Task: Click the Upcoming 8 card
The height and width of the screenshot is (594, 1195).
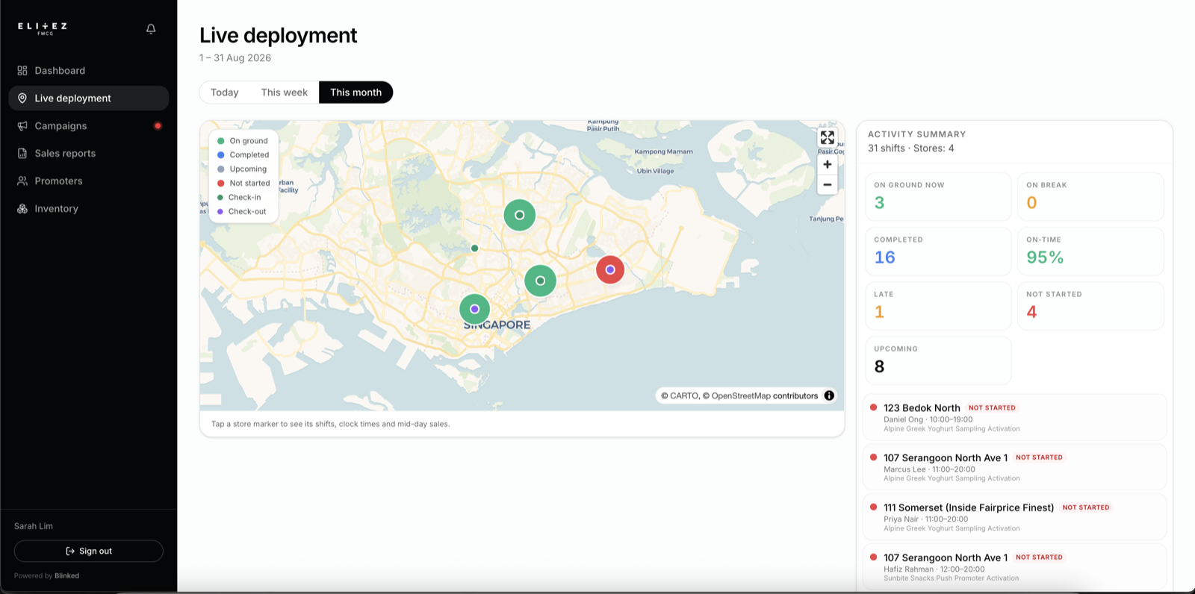Action: click(938, 360)
